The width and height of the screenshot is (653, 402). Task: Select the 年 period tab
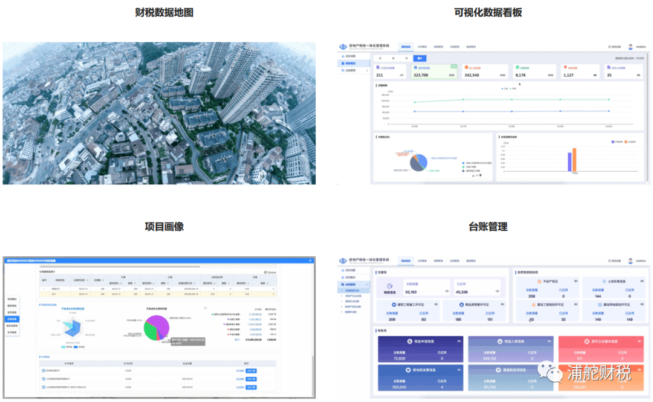(x=406, y=59)
